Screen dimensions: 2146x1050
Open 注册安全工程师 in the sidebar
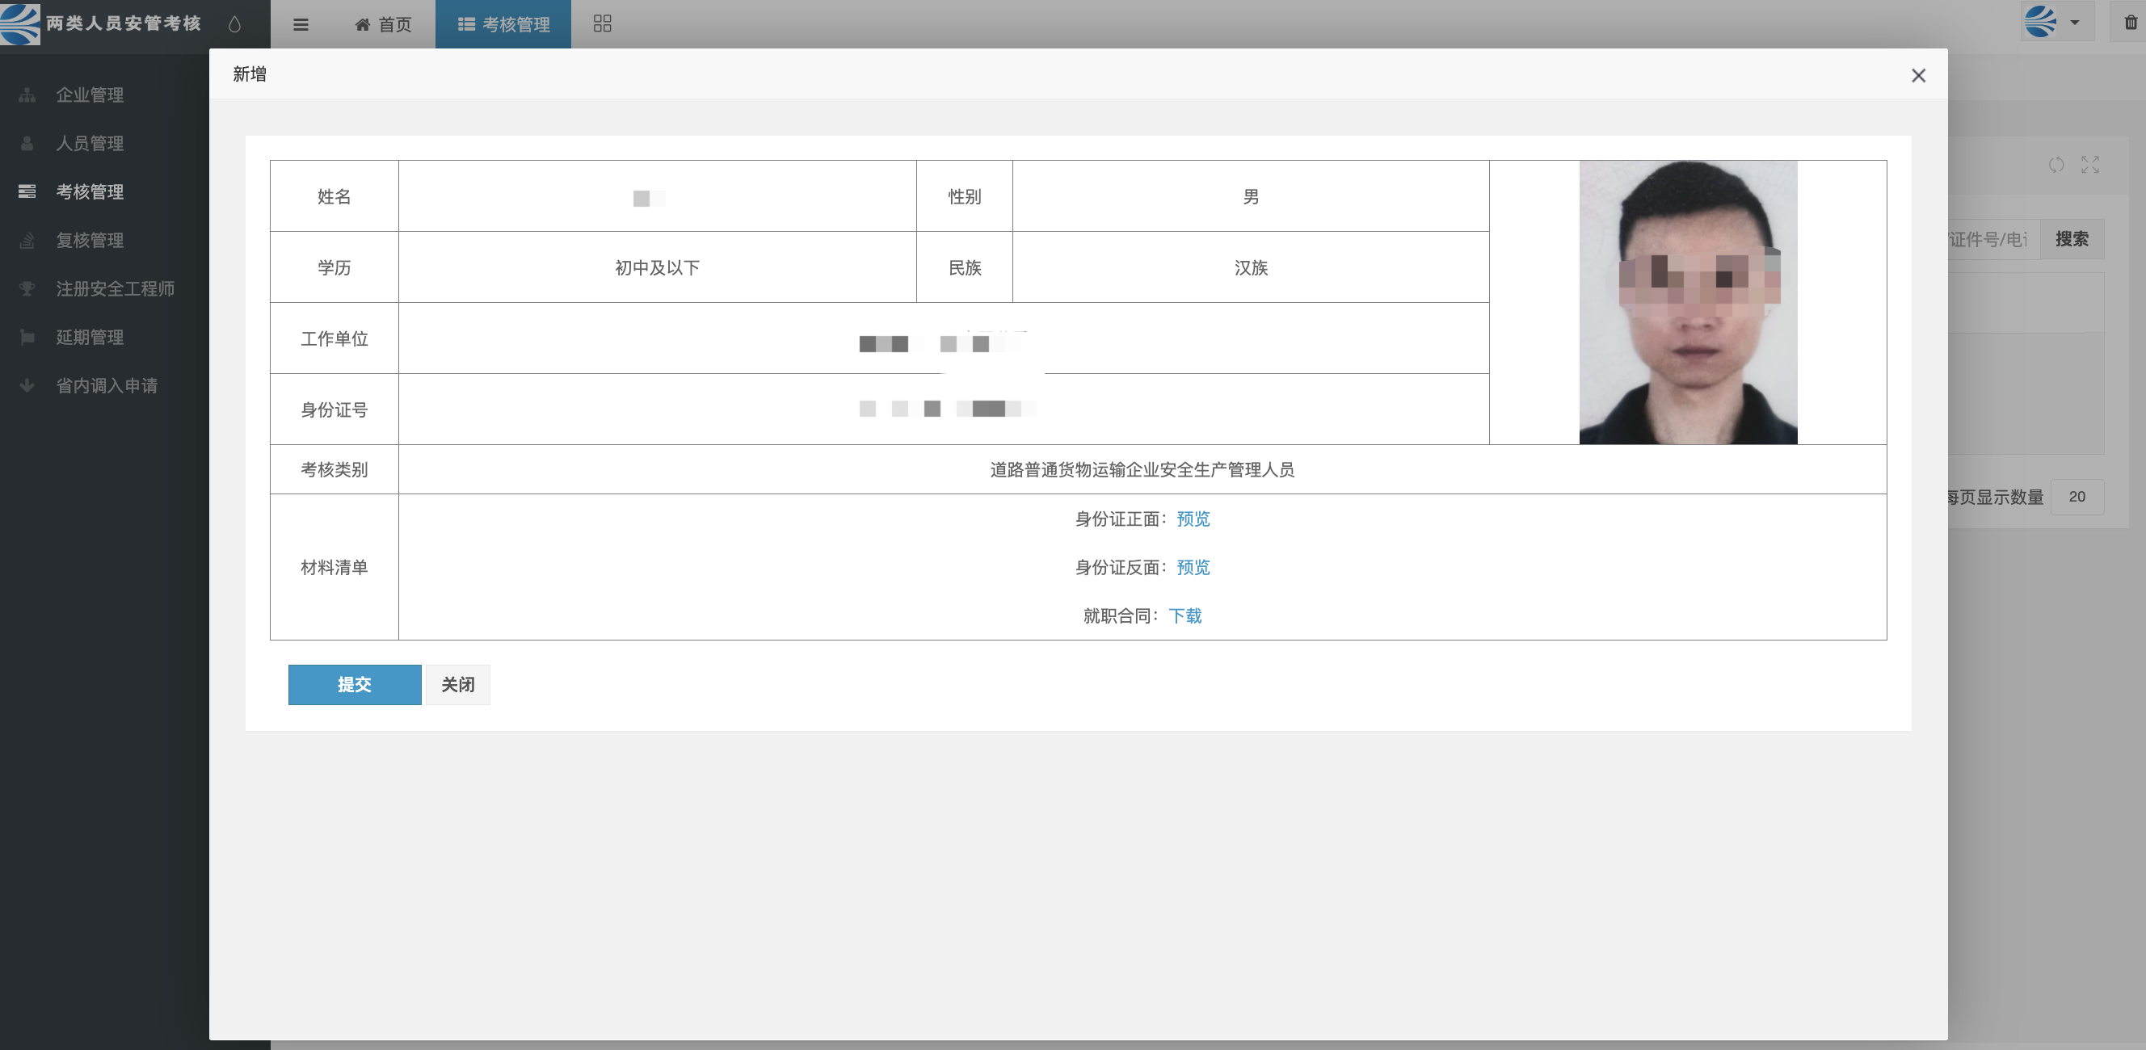115,288
